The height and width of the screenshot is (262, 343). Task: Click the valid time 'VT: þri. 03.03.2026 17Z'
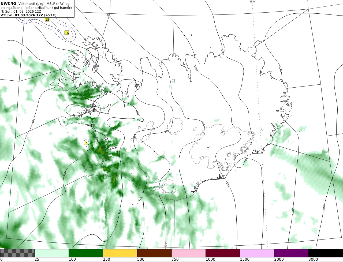(22, 15)
